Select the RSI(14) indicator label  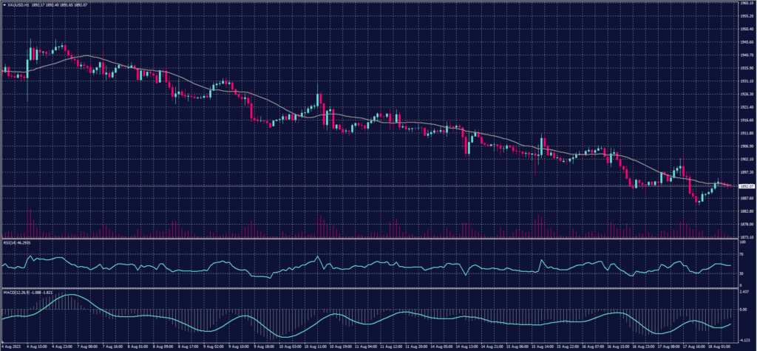[x=10, y=242]
